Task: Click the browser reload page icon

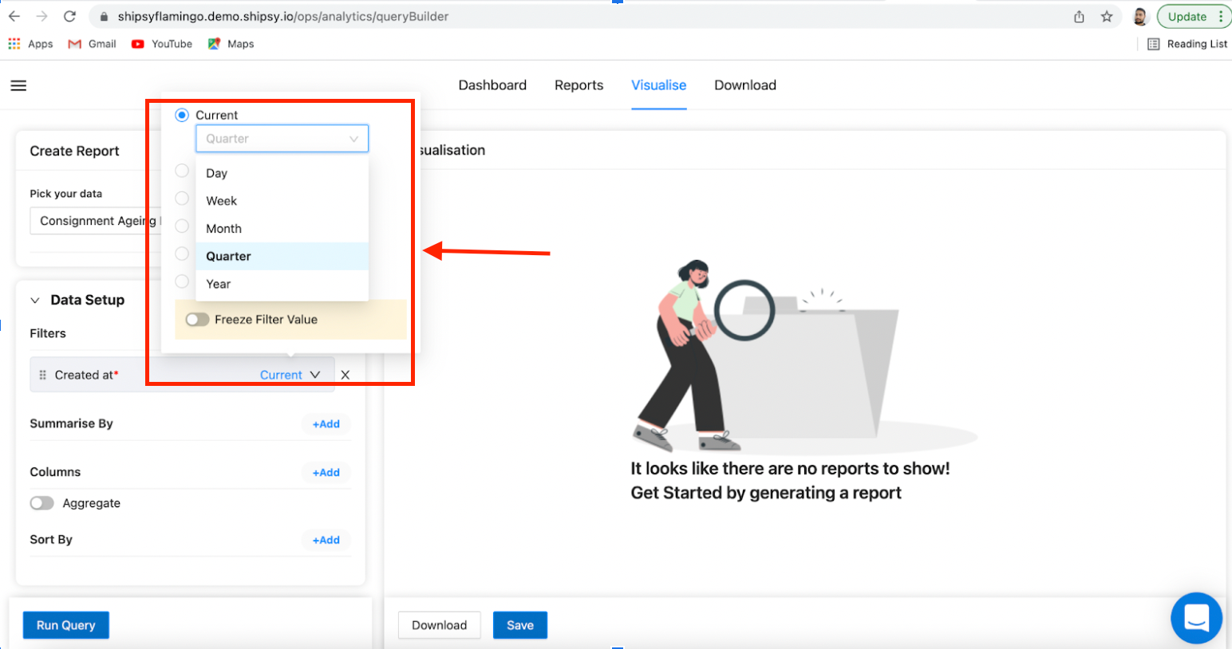Action: (x=69, y=16)
